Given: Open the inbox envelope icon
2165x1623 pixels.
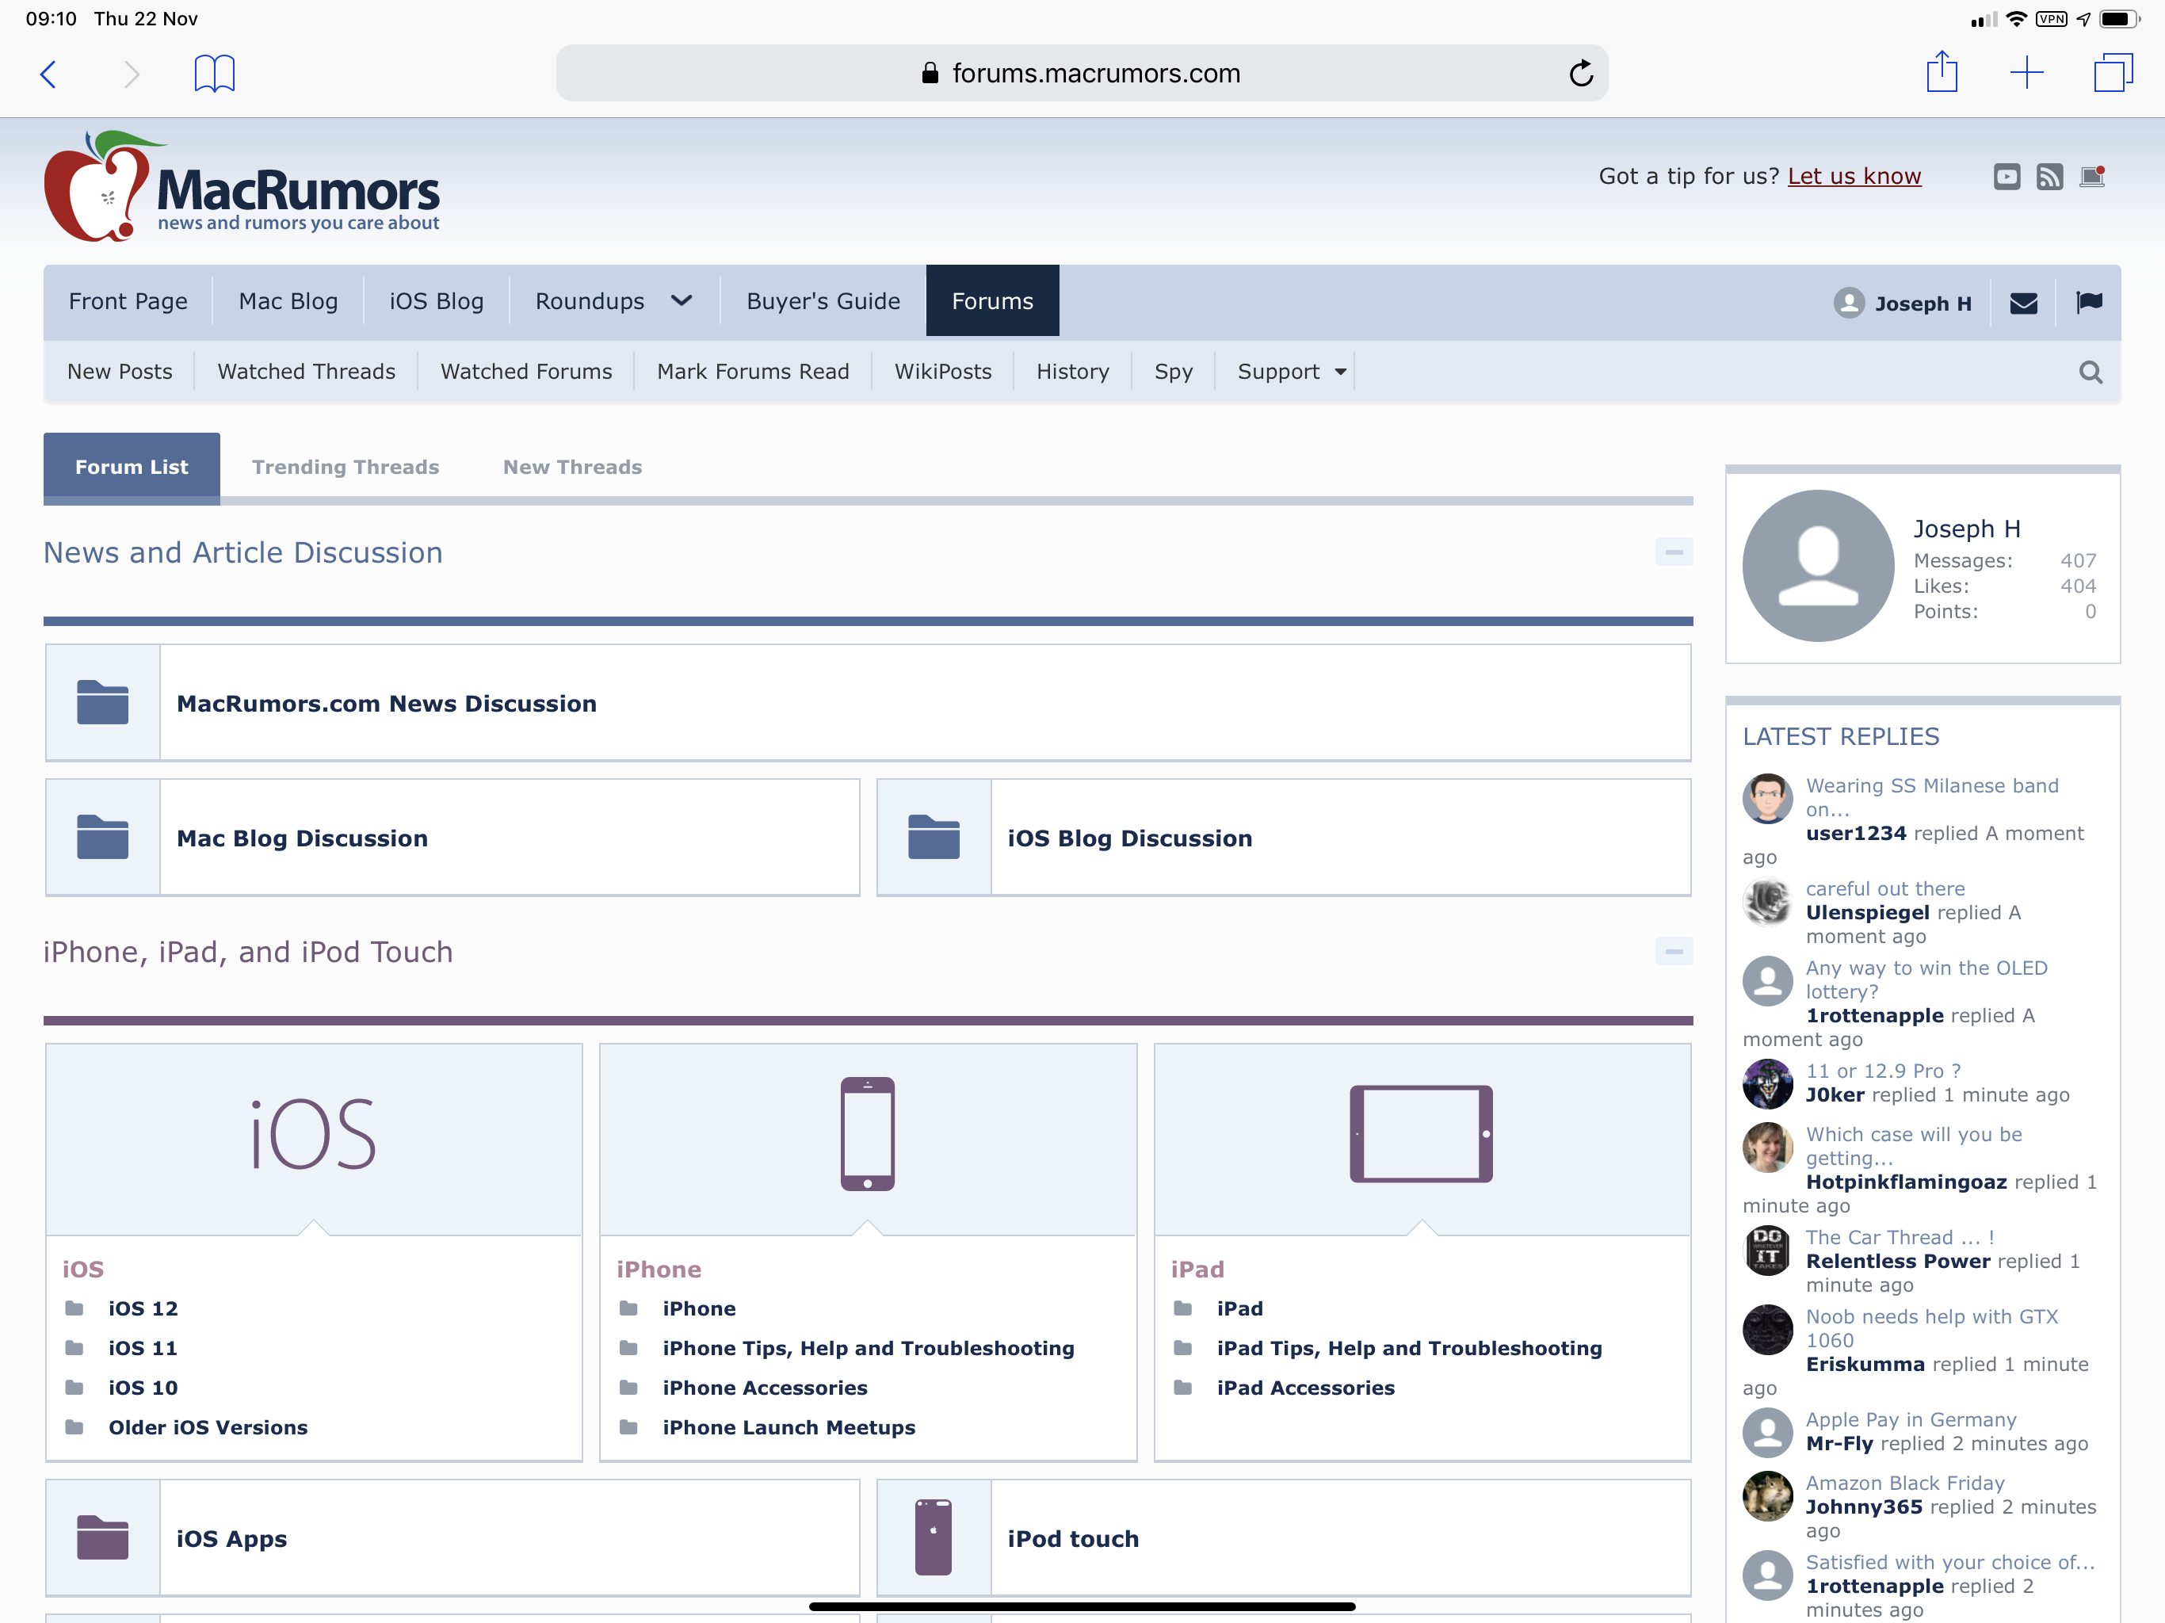Looking at the screenshot, I should click(2023, 304).
